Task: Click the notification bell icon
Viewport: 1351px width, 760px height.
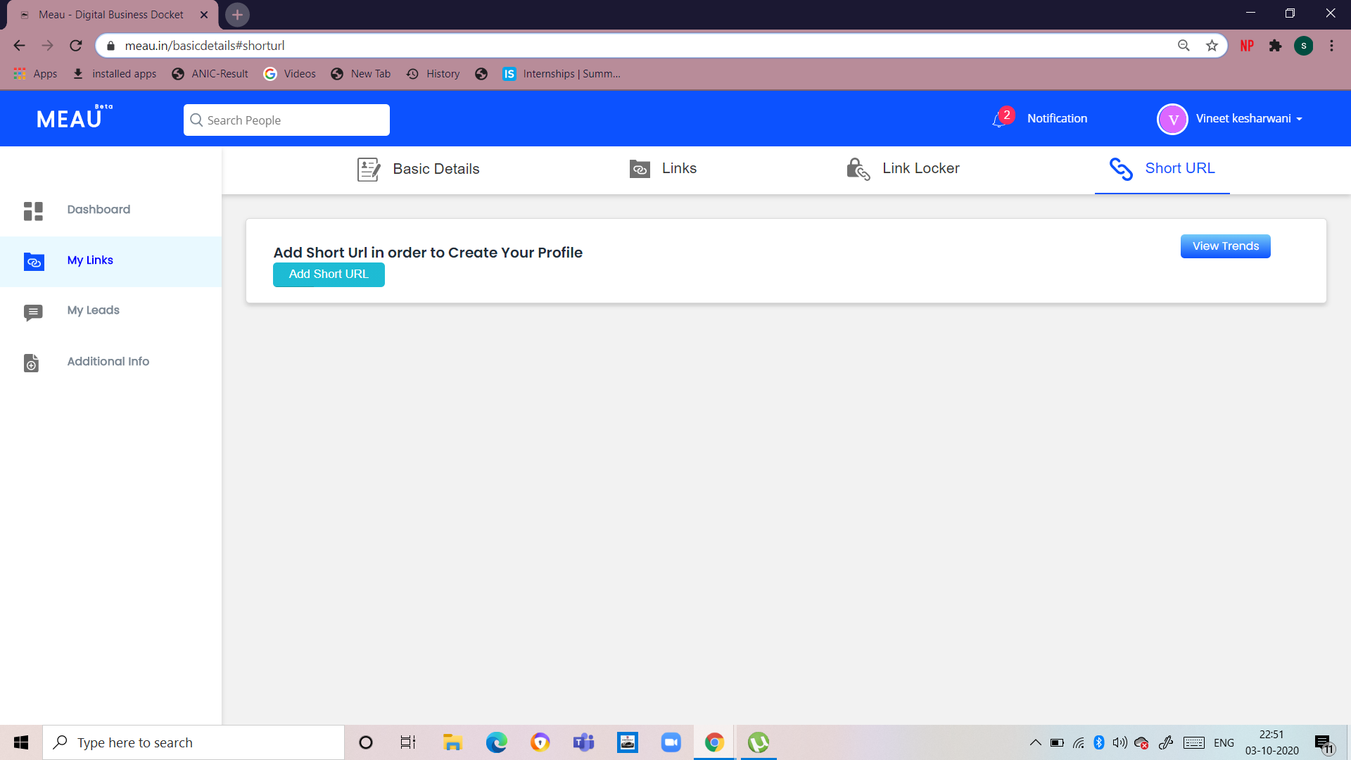Action: point(999,120)
